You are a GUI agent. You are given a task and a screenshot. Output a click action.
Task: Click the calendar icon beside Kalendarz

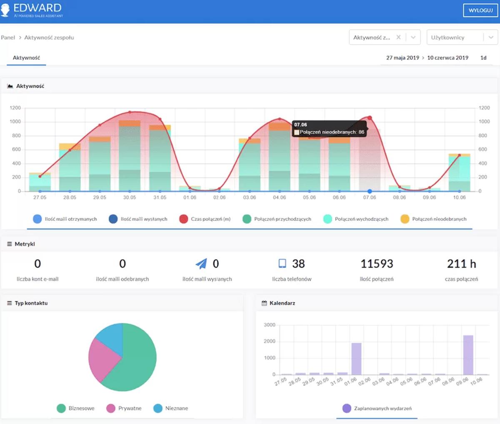pos(264,303)
